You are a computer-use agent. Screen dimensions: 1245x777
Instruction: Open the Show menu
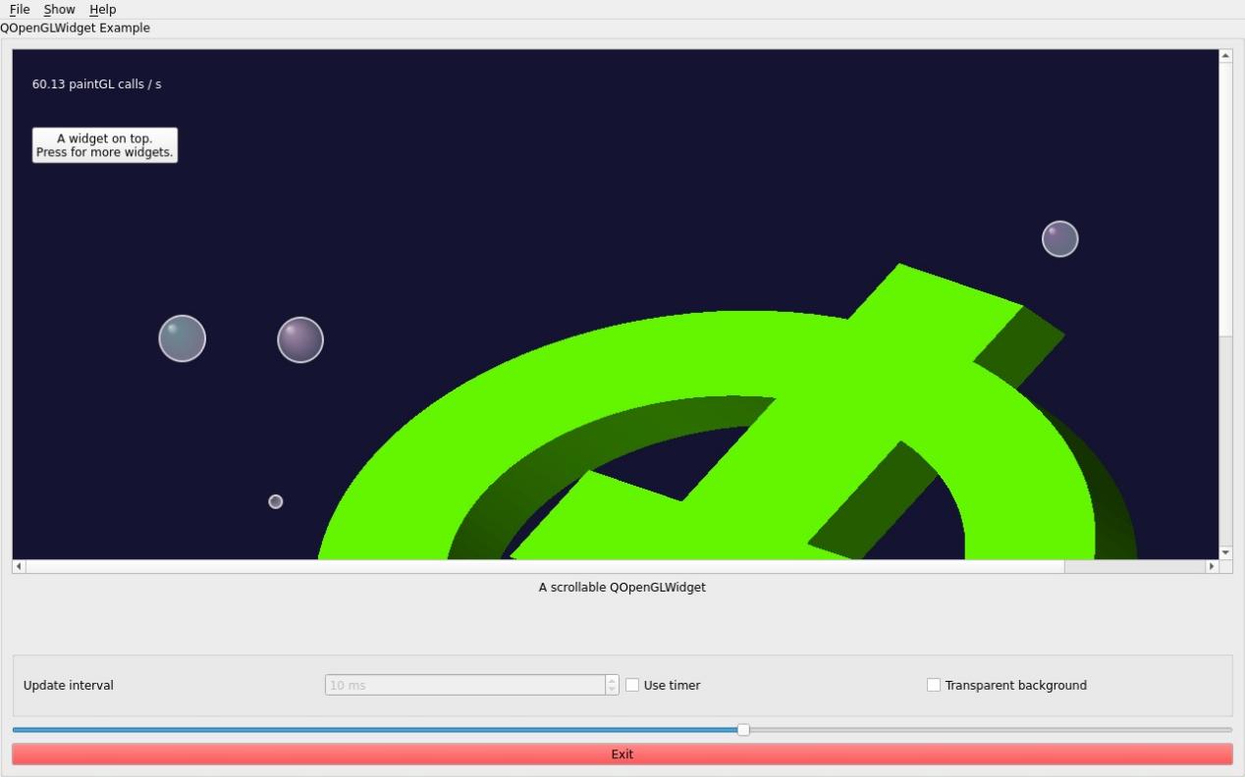pyautogui.click(x=59, y=9)
